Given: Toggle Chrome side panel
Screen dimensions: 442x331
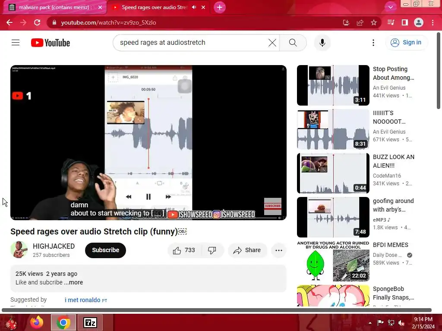Looking at the screenshot, I should pos(405,22).
